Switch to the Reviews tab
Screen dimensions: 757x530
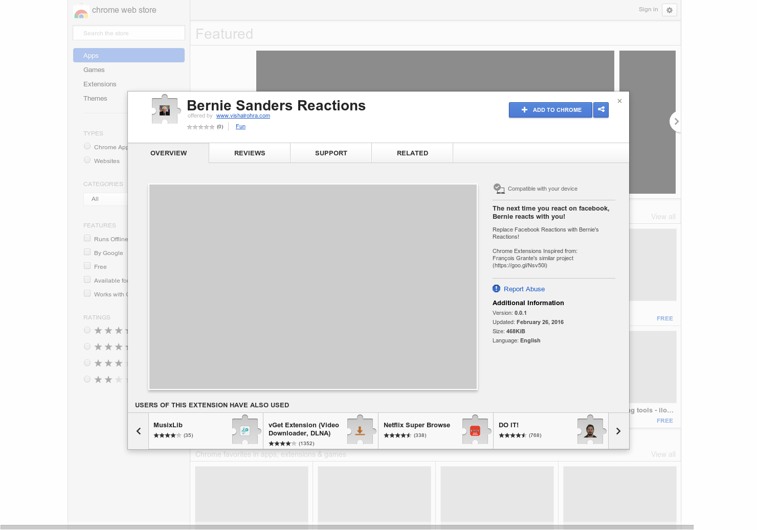coord(250,153)
